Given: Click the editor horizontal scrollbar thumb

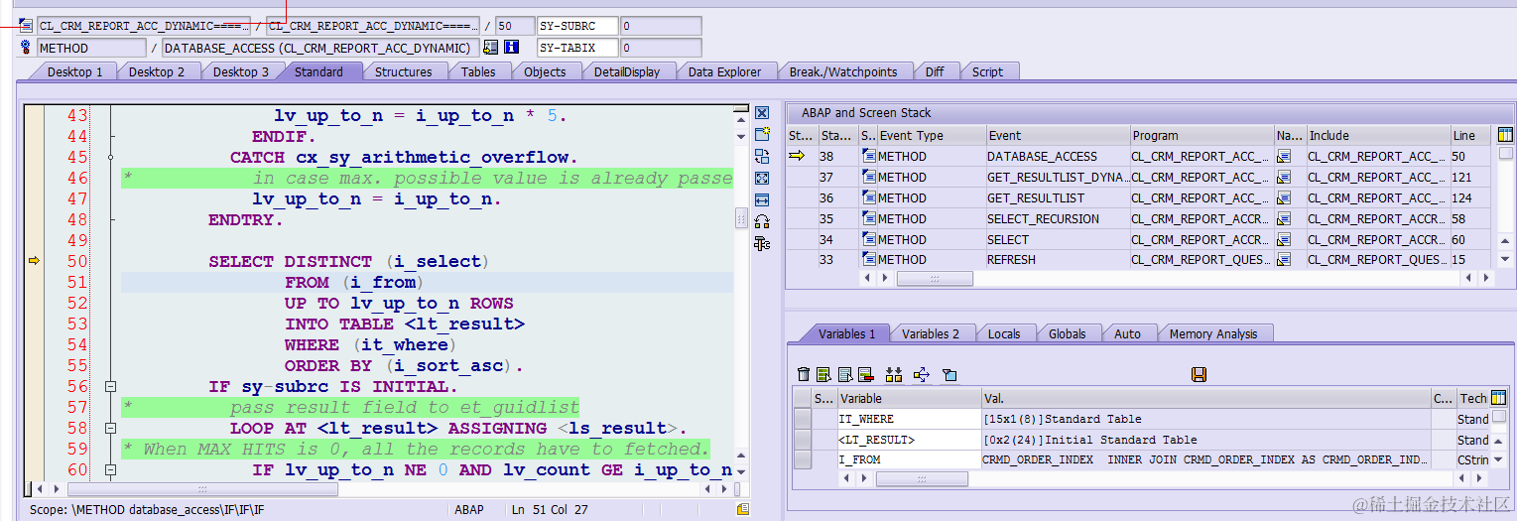Looking at the screenshot, I should point(202,489).
